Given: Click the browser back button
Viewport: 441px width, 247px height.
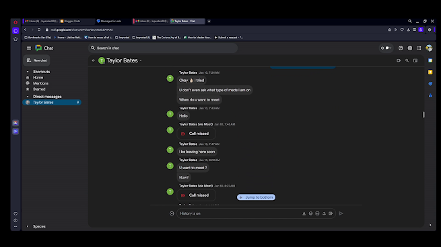Looking at the screenshot, I should click(25, 30).
